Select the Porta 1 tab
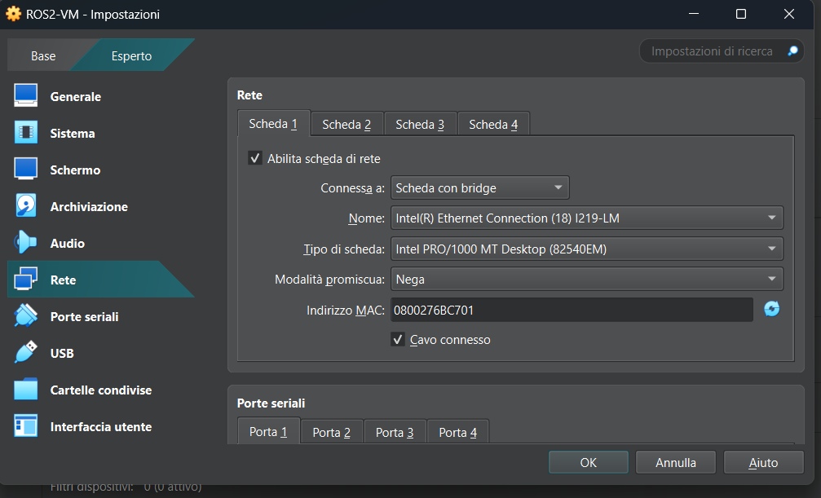Image resolution: width=821 pixels, height=498 pixels. (268, 431)
